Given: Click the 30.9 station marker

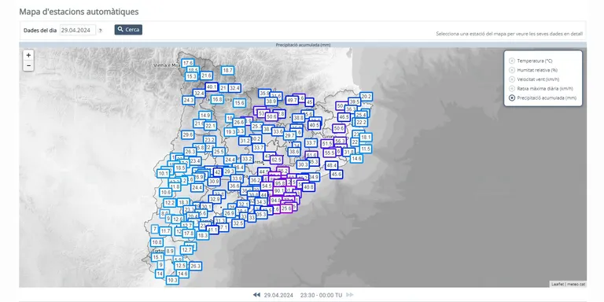Looking at the screenshot, I should [x=213, y=182].
